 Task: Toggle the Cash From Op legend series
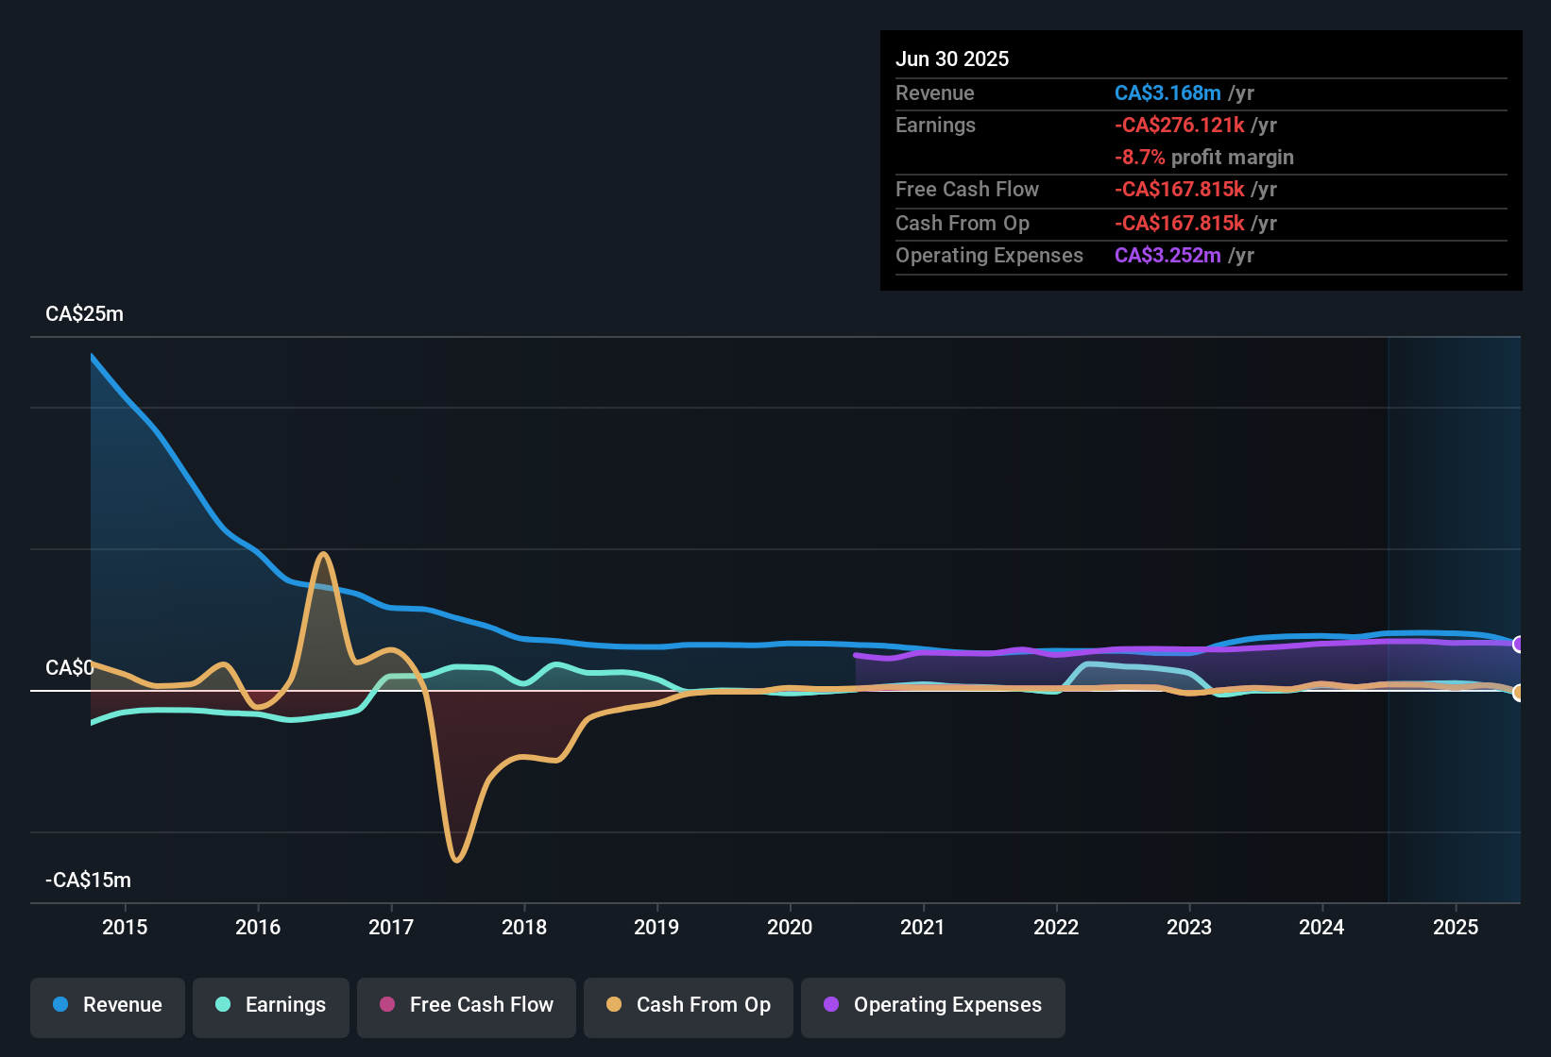[689, 1005]
